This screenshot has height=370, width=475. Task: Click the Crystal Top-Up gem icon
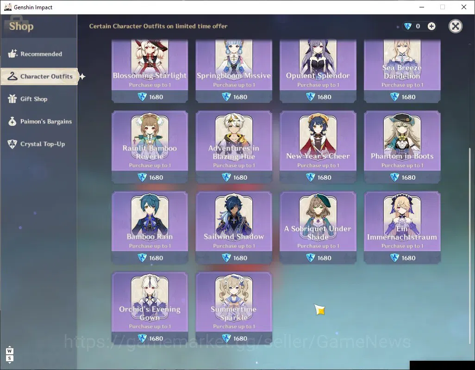point(12,144)
